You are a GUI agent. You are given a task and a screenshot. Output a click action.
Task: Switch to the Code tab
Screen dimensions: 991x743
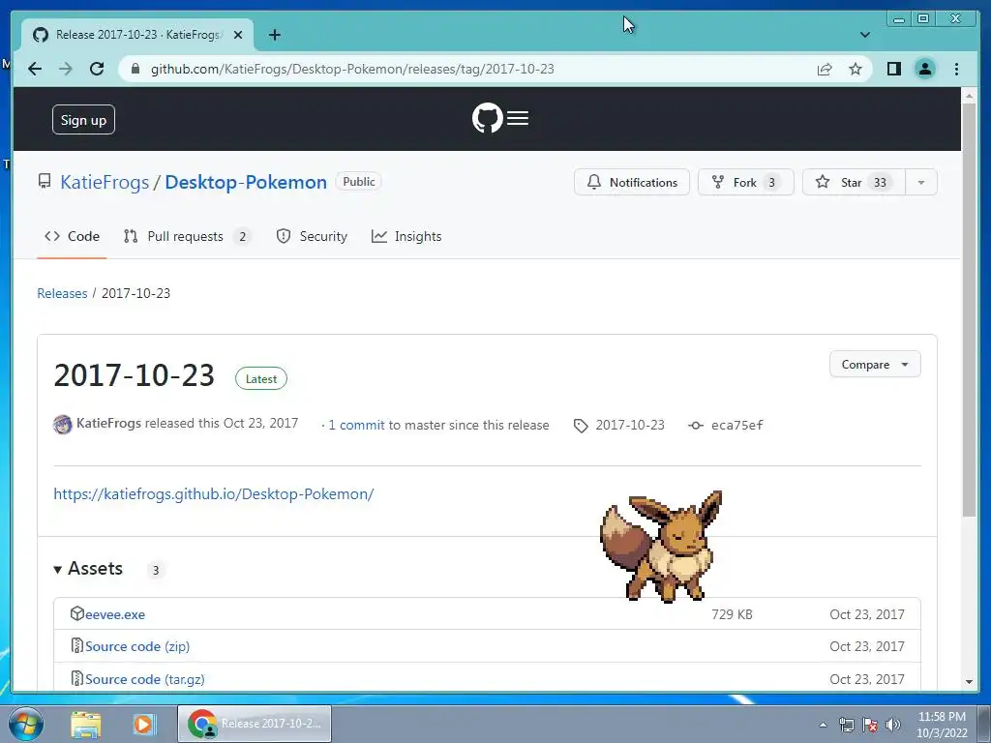coord(72,236)
